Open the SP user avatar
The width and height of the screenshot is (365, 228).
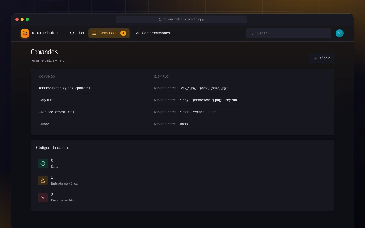340,33
